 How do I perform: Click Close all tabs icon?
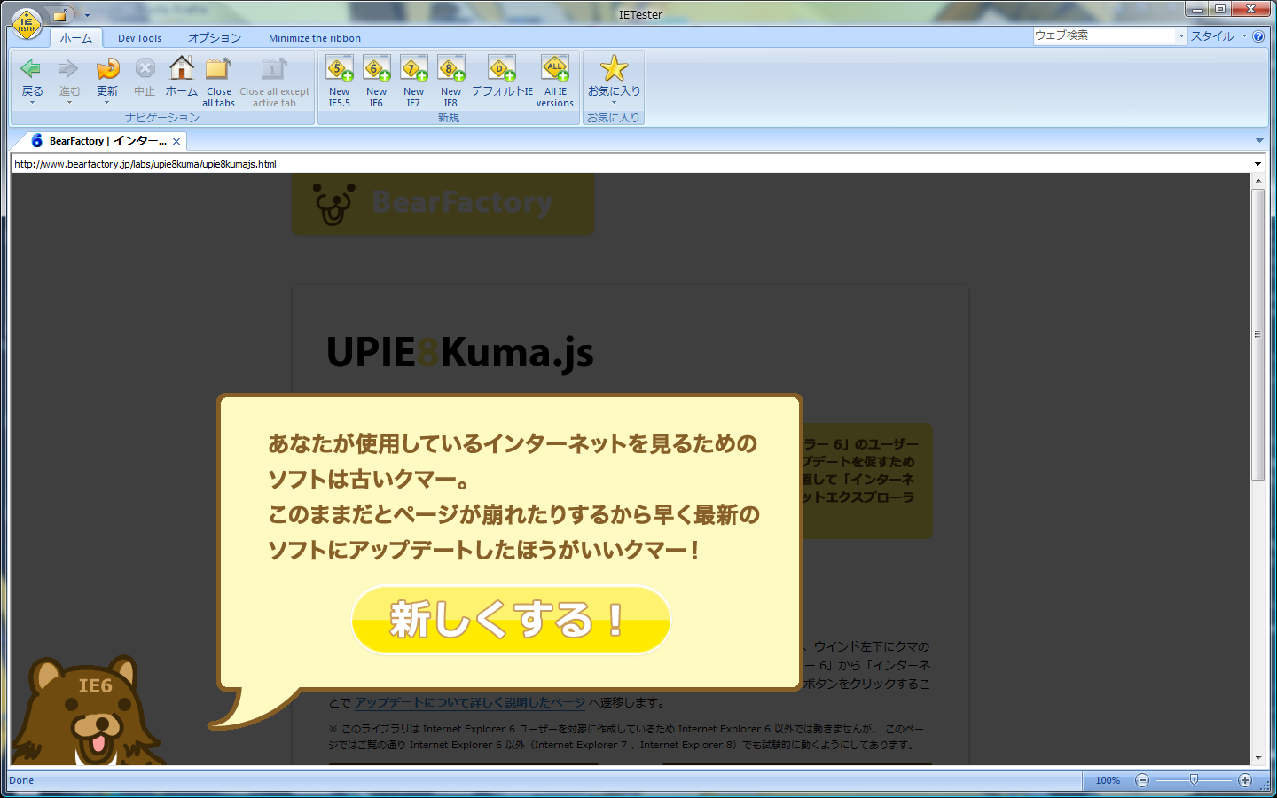click(218, 69)
